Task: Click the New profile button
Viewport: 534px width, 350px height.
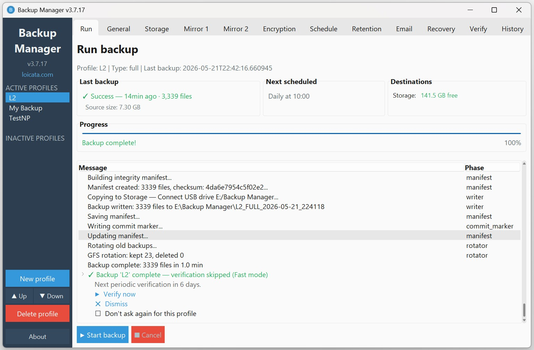Action: pos(38,278)
